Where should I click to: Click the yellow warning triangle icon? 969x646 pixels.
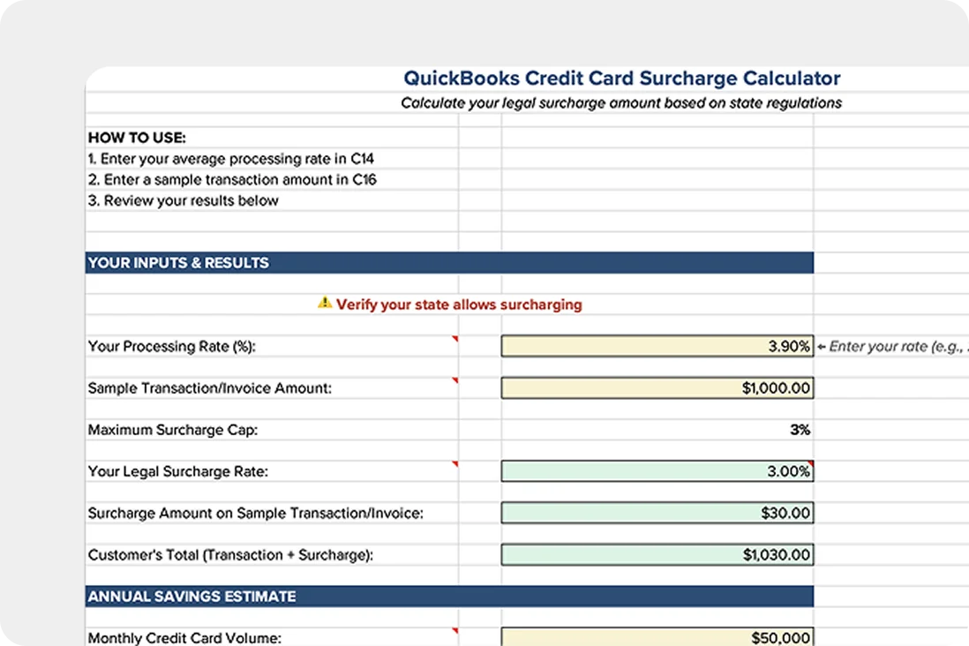(325, 303)
